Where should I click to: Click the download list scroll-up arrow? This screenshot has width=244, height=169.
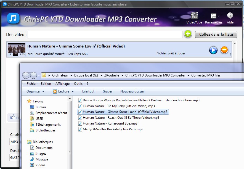click(235, 43)
